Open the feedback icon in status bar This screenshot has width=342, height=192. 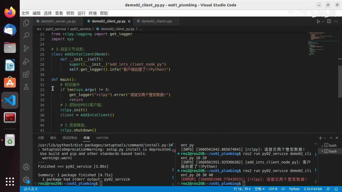329,189
